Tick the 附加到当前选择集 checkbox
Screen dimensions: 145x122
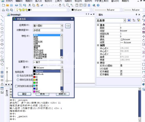coord(16,86)
